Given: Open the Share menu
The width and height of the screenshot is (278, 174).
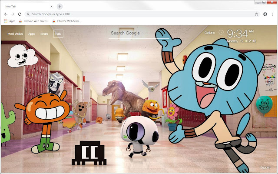Looking at the screenshot, I should tap(44, 34).
